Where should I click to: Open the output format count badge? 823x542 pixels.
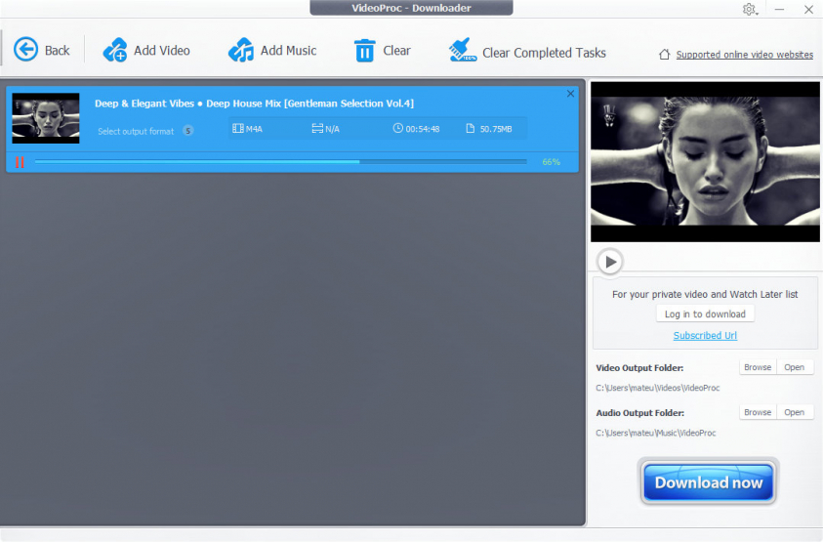tap(188, 131)
